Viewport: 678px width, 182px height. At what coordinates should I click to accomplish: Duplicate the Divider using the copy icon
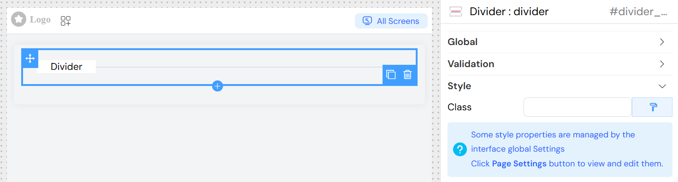pos(391,74)
